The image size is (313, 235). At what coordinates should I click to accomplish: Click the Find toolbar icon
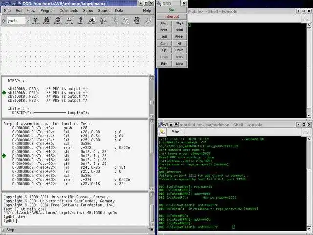(x=46, y=21)
